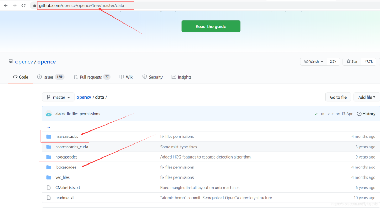Click the Go to file button
Viewport: 380px width, 208px height.
point(338,97)
